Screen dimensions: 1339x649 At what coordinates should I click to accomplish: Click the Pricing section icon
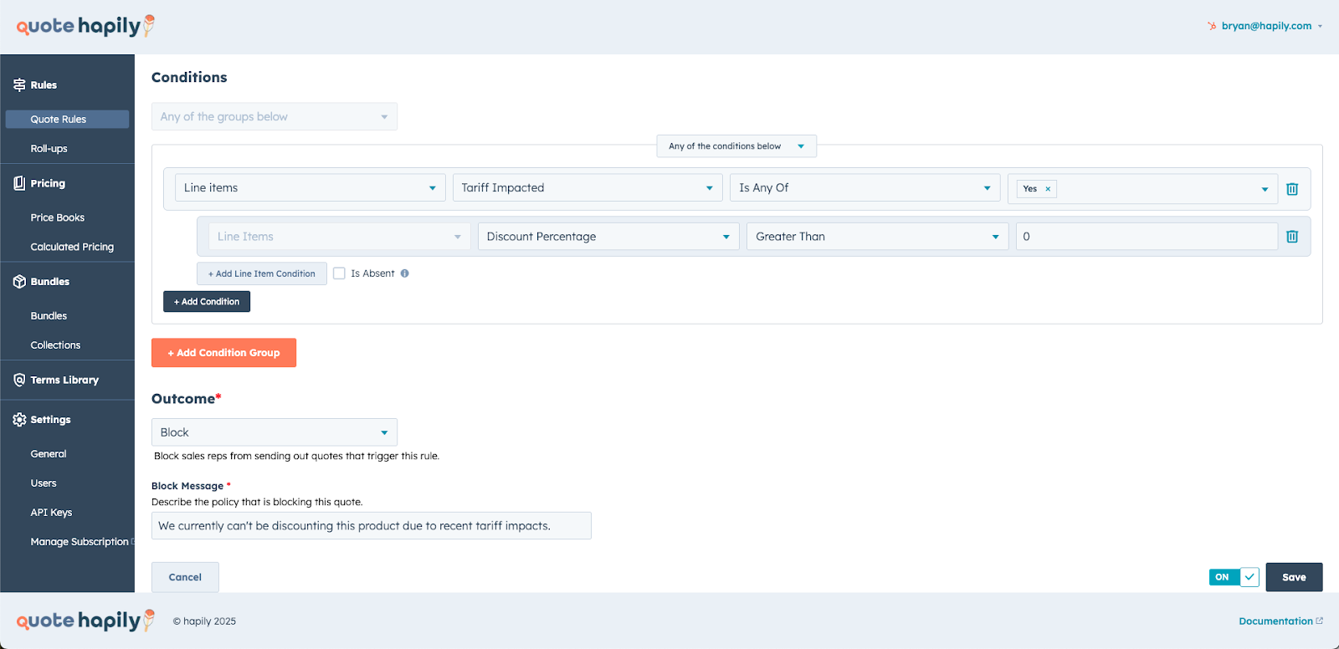19,183
